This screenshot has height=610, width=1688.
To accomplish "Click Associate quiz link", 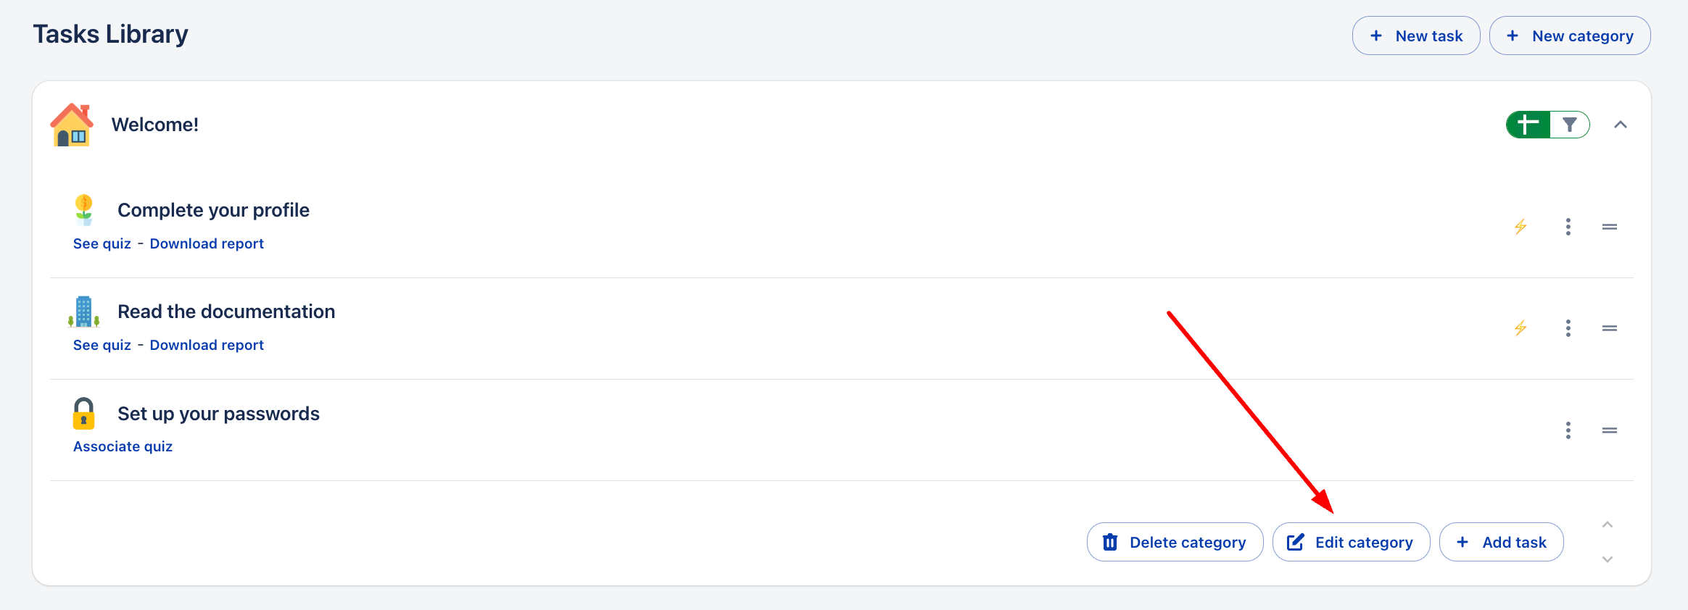I will [x=123, y=446].
